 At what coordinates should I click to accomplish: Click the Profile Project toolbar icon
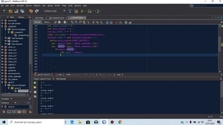[x=97, y=11]
